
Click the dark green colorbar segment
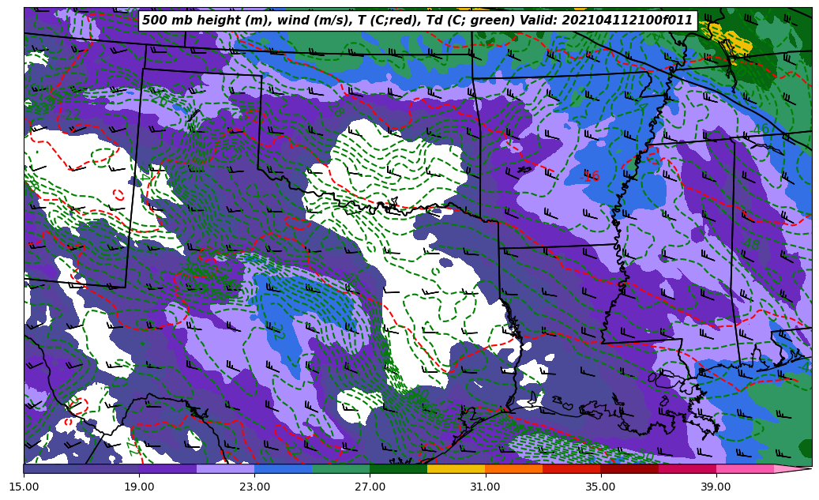pyautogui.click(x=398, y=468)
